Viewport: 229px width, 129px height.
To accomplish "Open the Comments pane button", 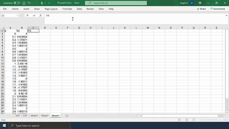I will (x=218, y=9).
